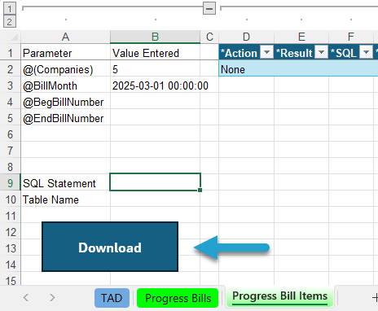Click the 'Table Name' label cell
Image resolution: width=378 pixels, height=311 pixels.
point(65,199)
